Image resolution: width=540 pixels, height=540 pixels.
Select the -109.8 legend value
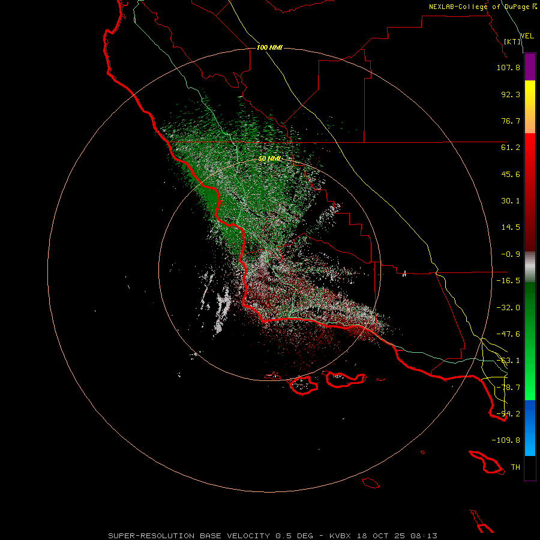(x=506, y=440)
